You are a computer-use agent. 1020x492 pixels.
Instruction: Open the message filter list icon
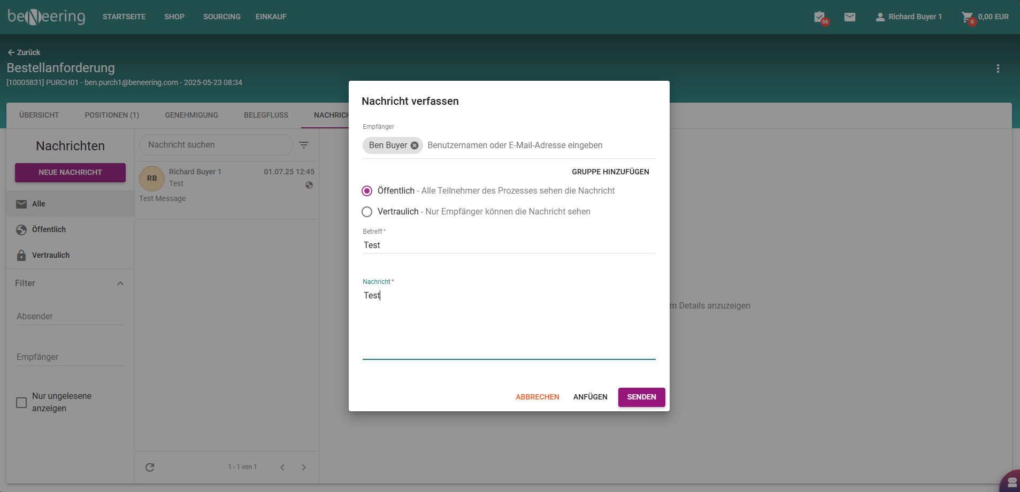point(304,145)
